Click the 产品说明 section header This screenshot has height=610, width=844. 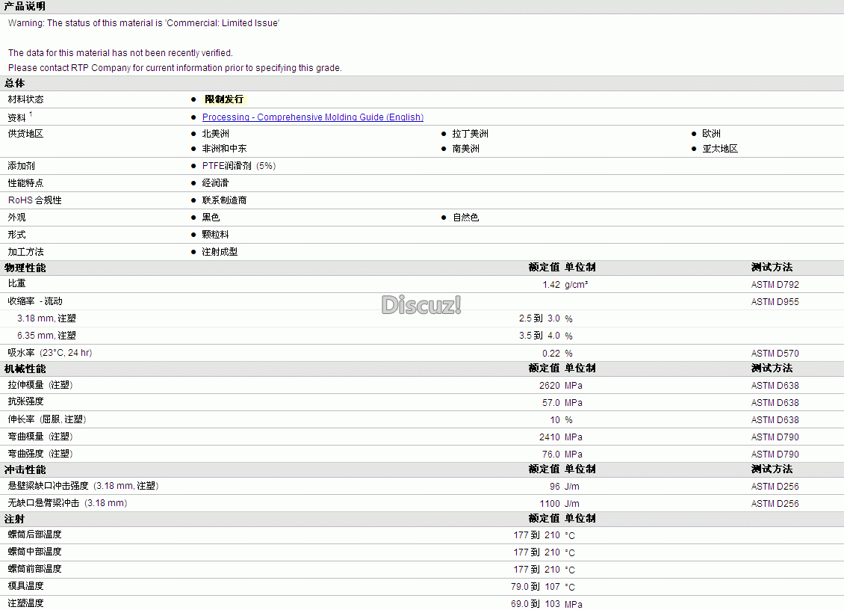point(25,6)
